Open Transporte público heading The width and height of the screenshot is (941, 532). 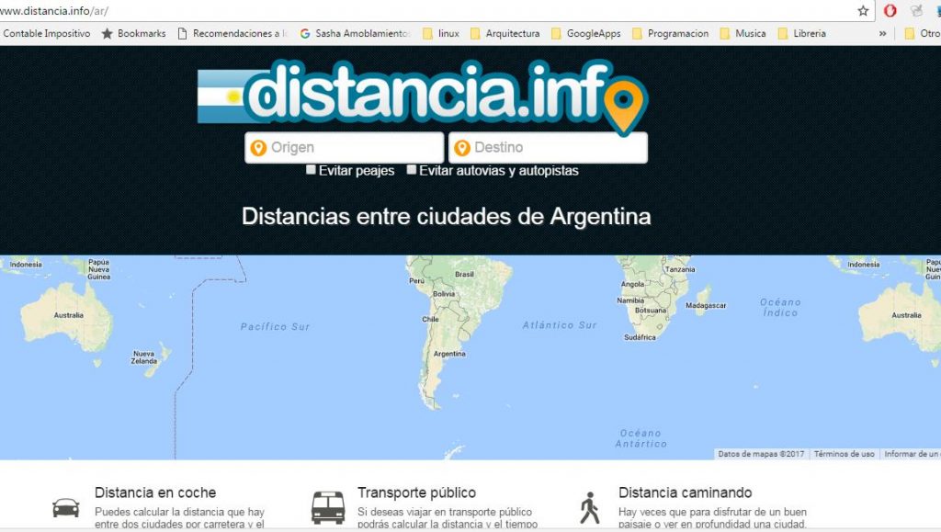[416, 492]
